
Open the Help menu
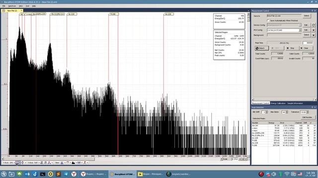tap(34, 6)
